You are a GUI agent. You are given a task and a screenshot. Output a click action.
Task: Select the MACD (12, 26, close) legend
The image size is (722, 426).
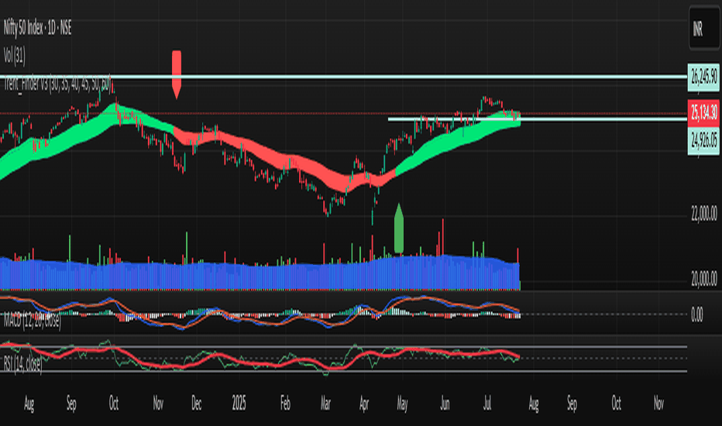click(33, 320)
